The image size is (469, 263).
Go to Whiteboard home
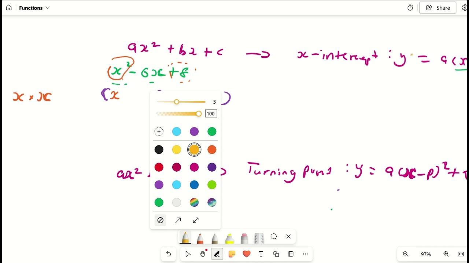pyautogui.click(x=9, y=8)
